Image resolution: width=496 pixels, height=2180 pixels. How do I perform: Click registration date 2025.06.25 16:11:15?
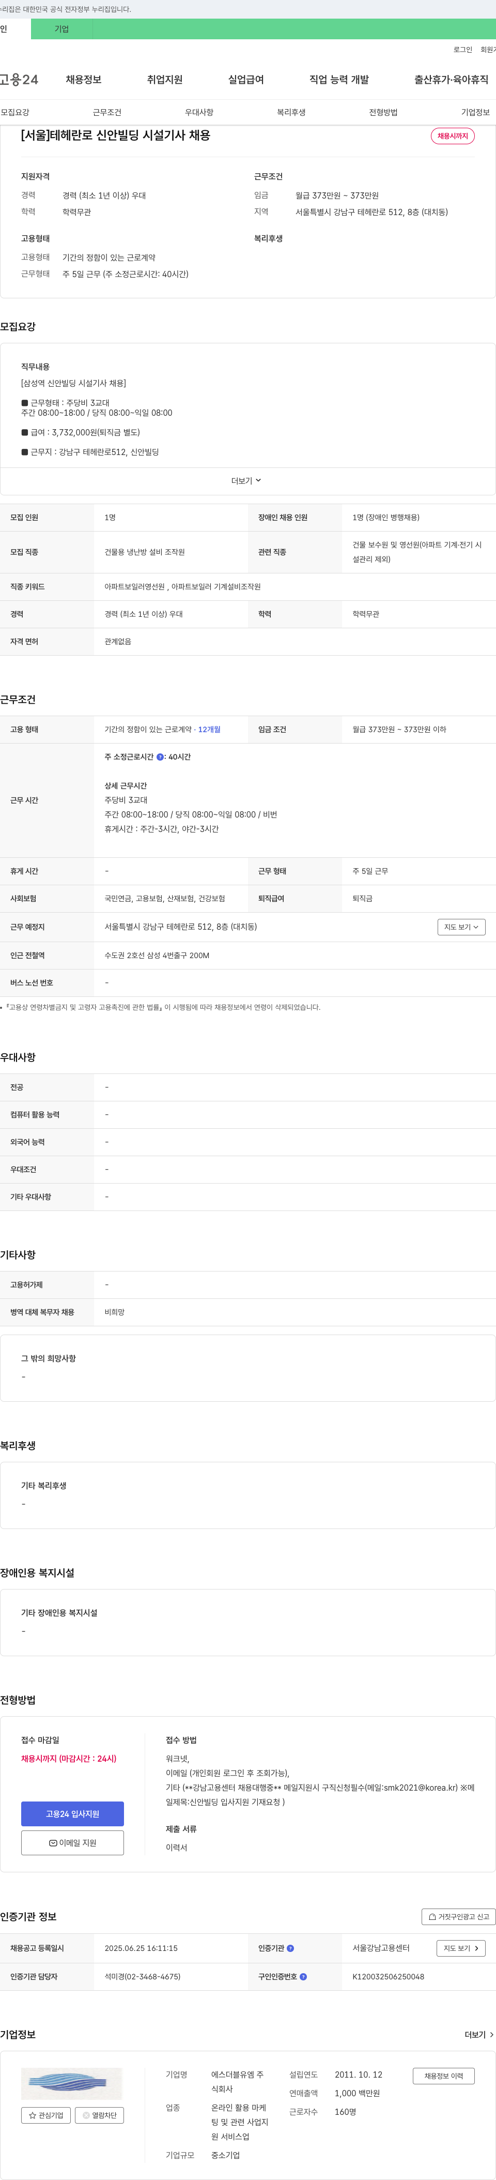point(141,1949)
